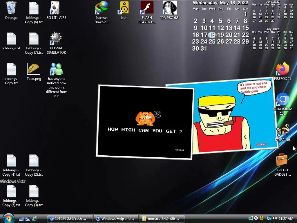The width and height of the screenshot is (297, 223).
Task: Open the Obunga recycle bin icon
Action: 11,11
